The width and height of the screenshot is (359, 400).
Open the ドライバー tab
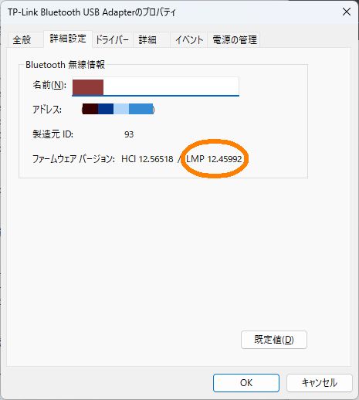[x=112, y=40]
